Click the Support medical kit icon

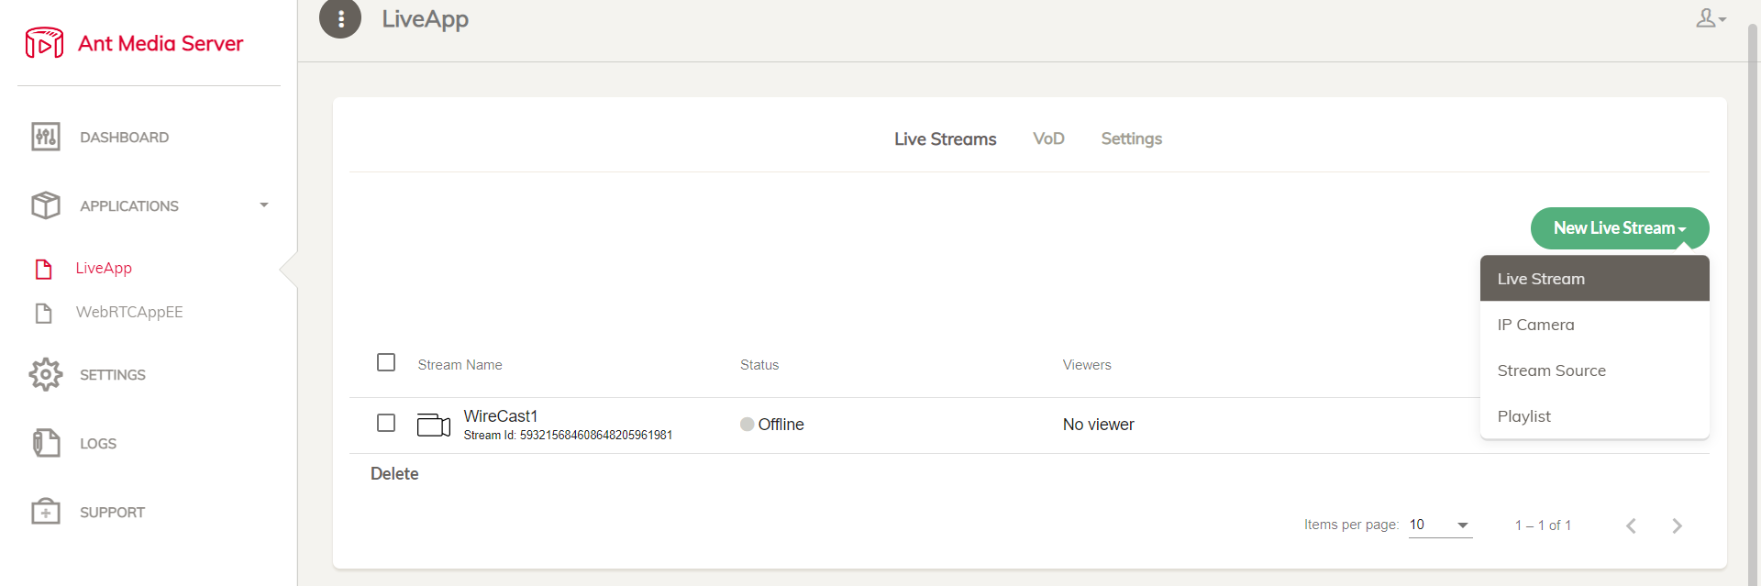pos(46,512)
